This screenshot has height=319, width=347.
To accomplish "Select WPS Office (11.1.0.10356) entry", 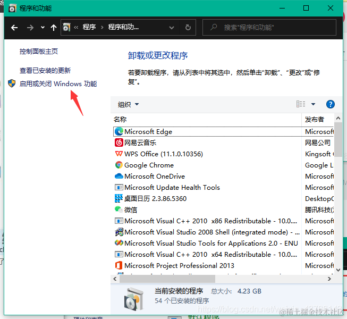I will 164,154.
